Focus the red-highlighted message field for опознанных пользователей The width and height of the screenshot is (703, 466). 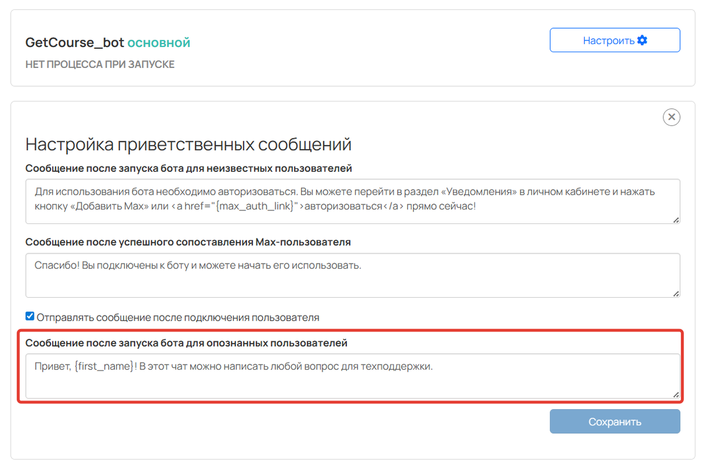tap(351, 375)
